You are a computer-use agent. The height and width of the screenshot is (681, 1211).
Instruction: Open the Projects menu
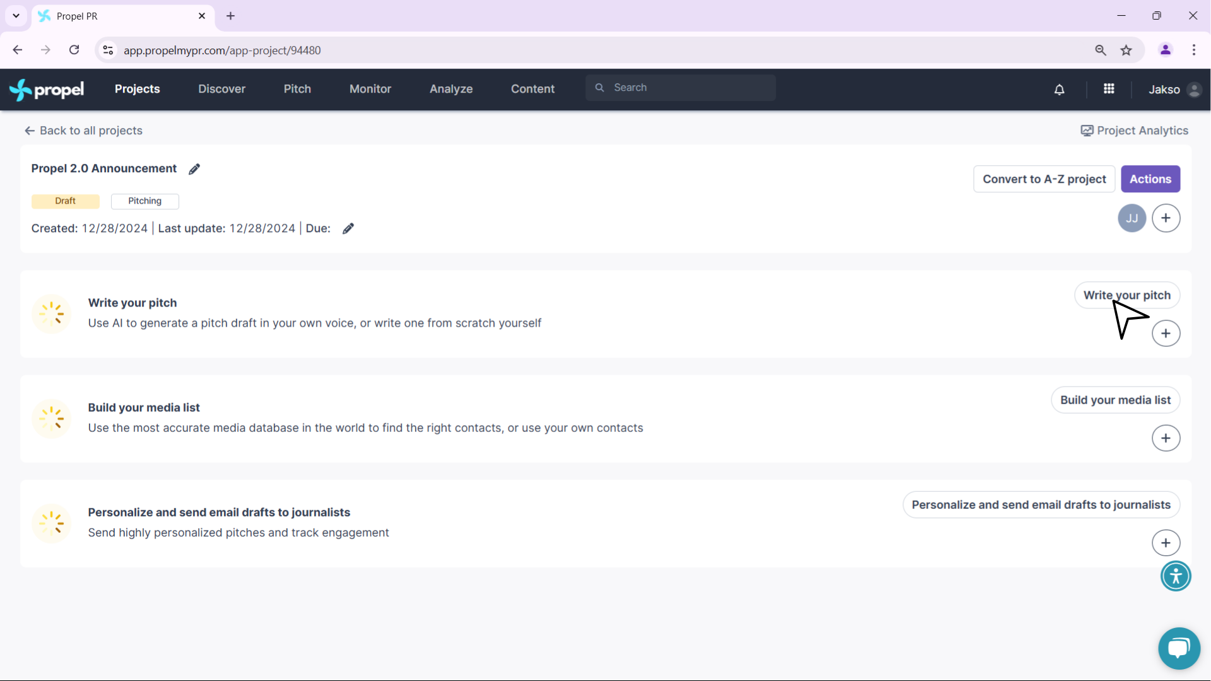[x=137, y=89]
